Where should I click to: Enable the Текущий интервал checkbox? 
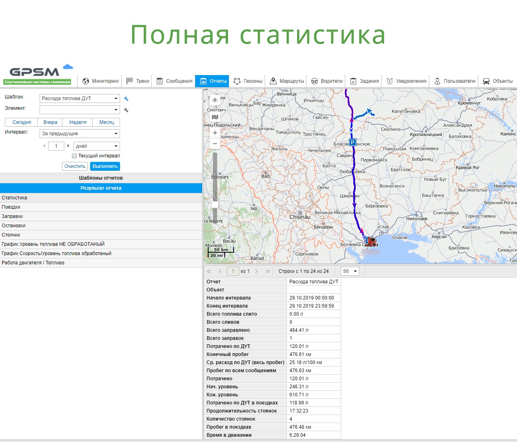pos(74,156)
